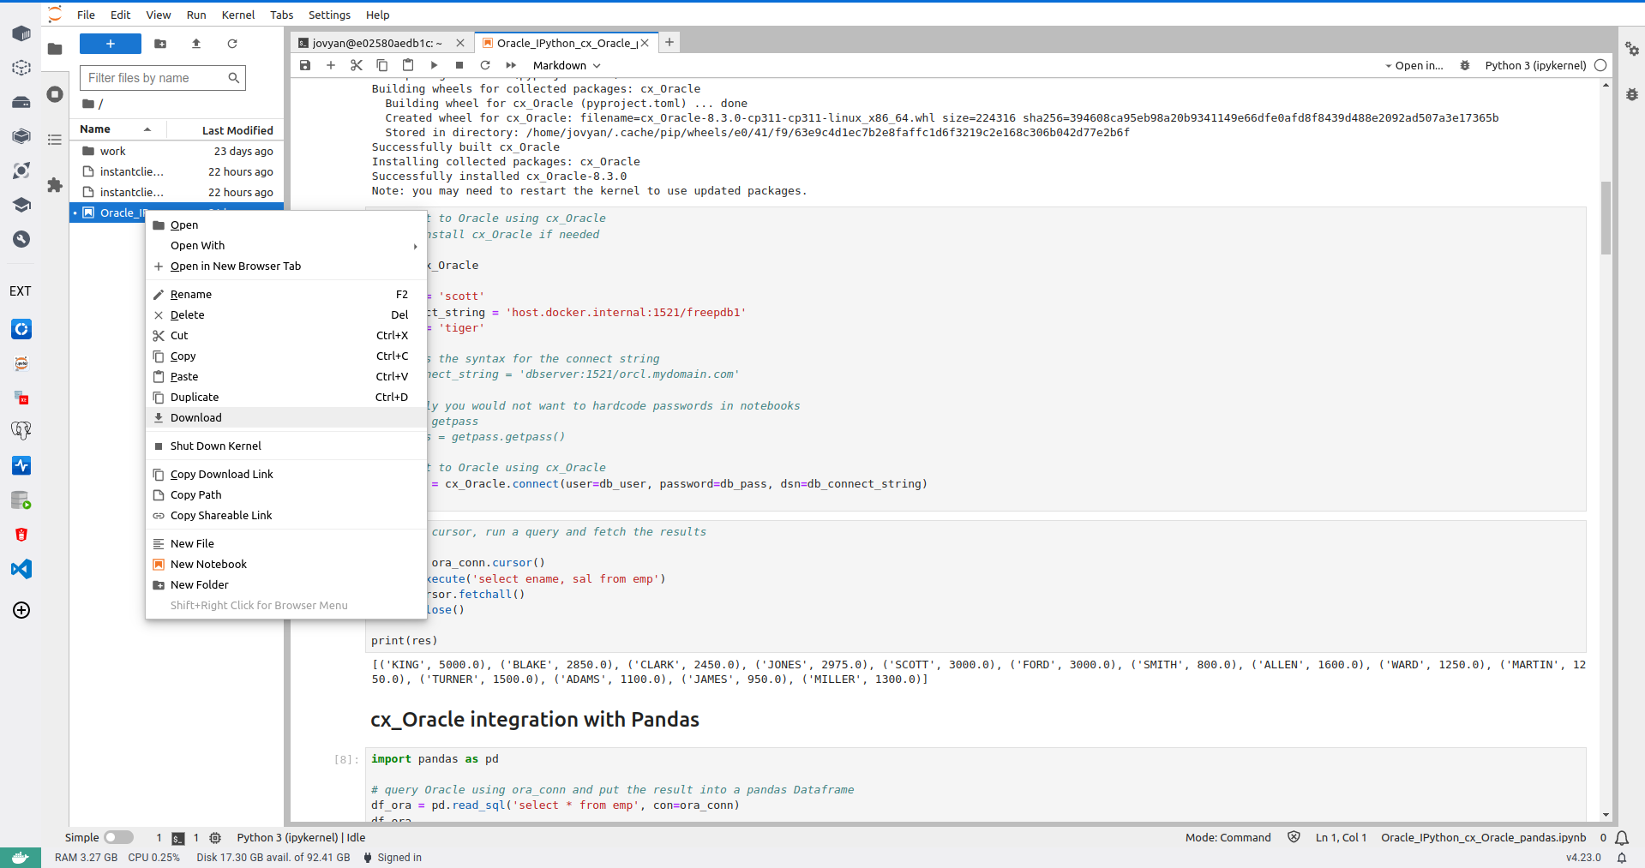Click inside the Filter files by name field
The width and height of the screenshot is (1645, 868).
point(154,78)
